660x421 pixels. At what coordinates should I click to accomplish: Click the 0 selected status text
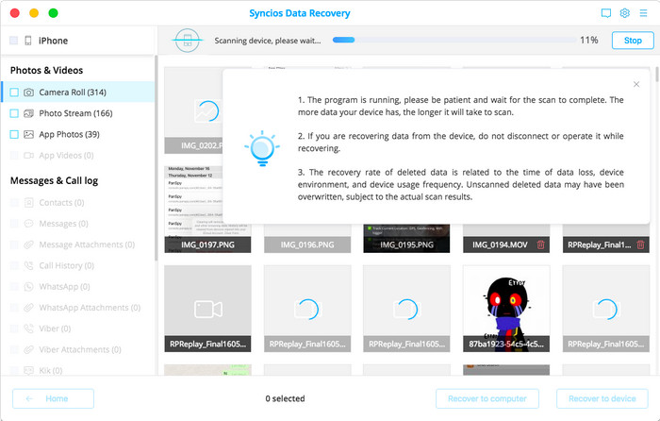pos(285,398)
